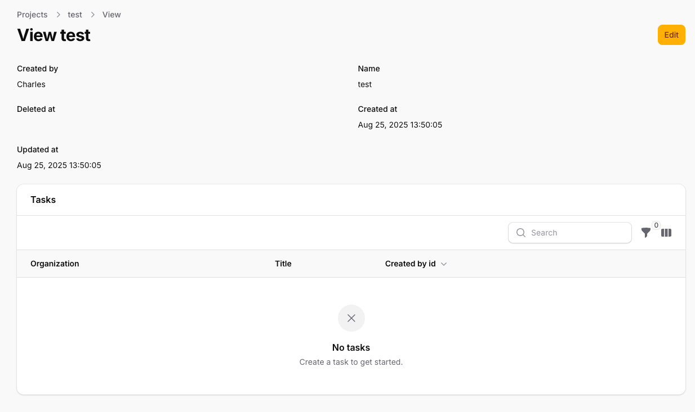Click the View test page title
Screen dimensions: 695x412
point(54,35)
